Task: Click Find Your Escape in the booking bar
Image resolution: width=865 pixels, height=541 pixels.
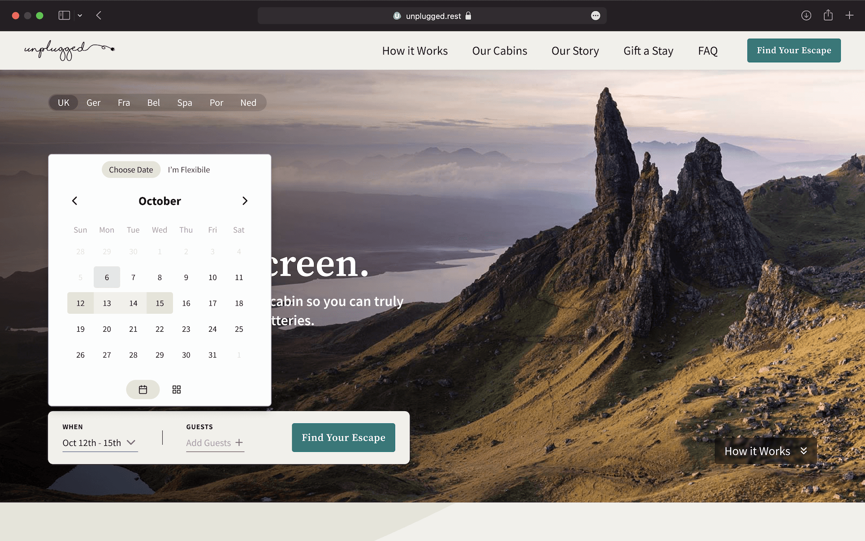Action: click(x=343, y=437)
